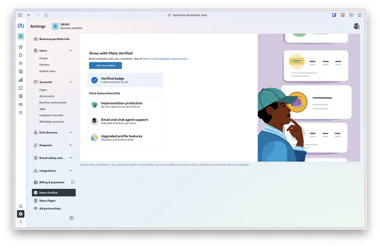Open Business asset groups
This screenshot has height=247, width=380.
coord(53,103)
